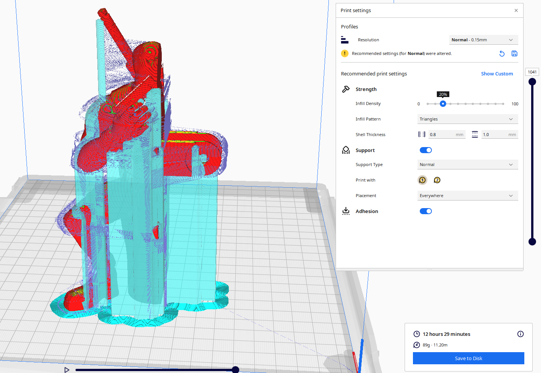Click the Support section icon

(346, 150)
